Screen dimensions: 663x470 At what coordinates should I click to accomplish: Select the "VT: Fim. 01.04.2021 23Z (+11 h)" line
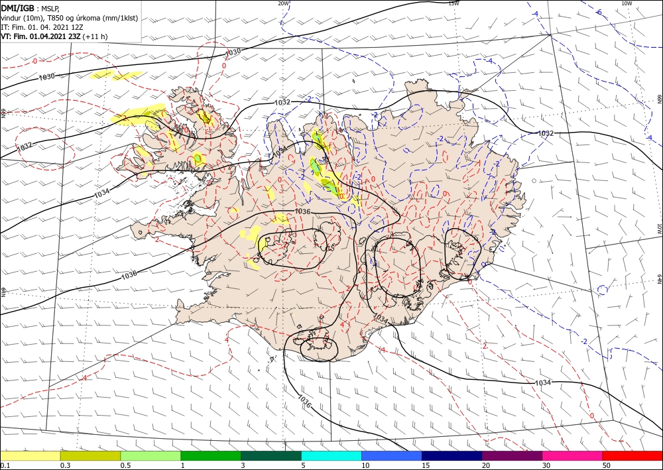(54, 36)
